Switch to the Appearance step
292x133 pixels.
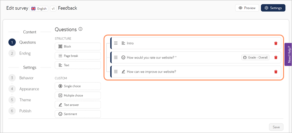pos(29,89)
